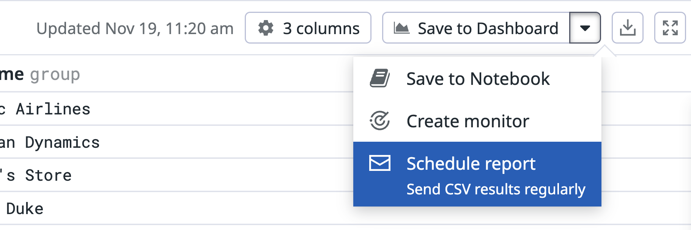Expand the view with the fullscreen icon
691x230 pixels.
coord(670,28)
